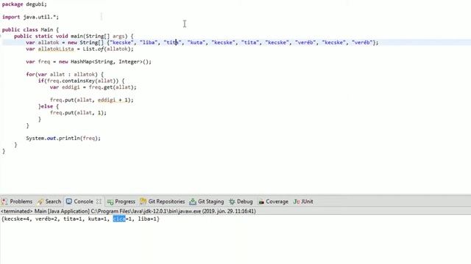This screenshot has height=264, width=471.
Task: Click 'kecske=4' in the console output
Action: (18, 219)
